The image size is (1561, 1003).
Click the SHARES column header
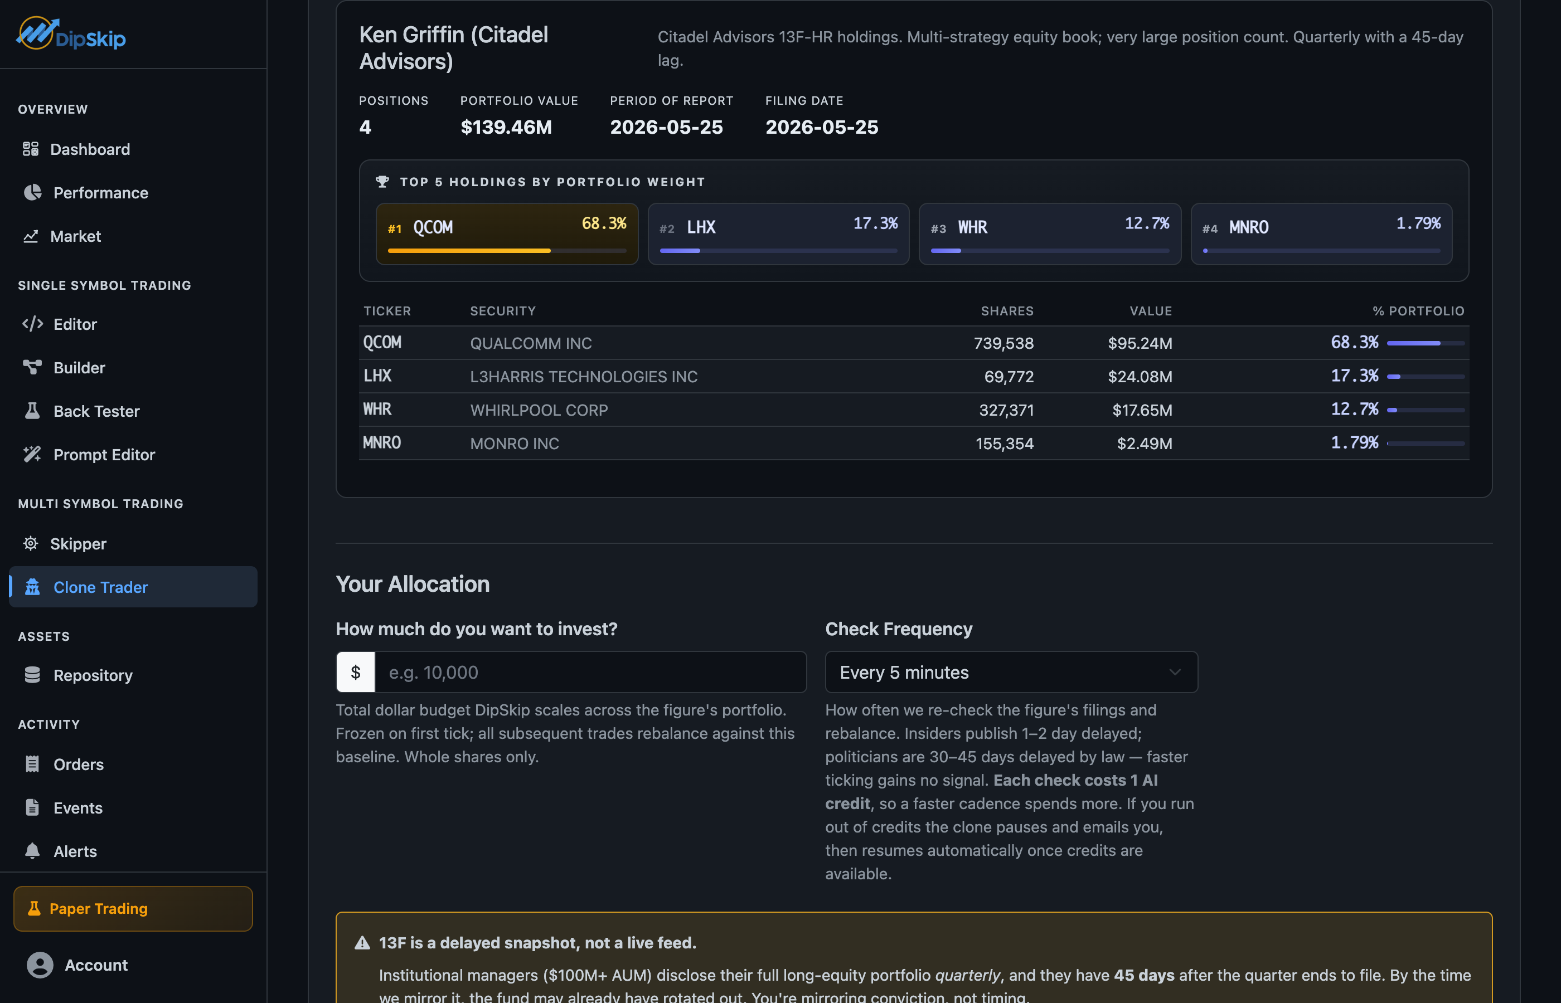click(1007, 311)
